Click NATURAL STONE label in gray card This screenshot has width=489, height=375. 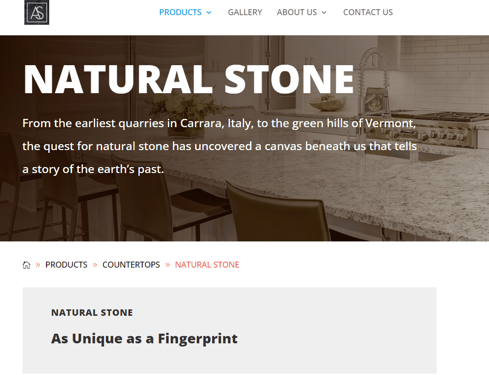[92, 313]
